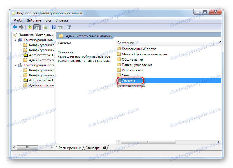Image resolution: width=233 pixels, height=168 pixels.
Task: Expand Конфигурация W node under user configuration
Action: 21,75
